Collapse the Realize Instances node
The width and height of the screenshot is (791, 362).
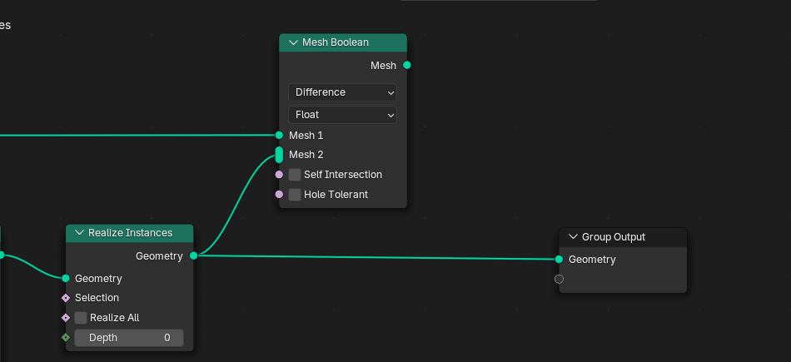79,232
